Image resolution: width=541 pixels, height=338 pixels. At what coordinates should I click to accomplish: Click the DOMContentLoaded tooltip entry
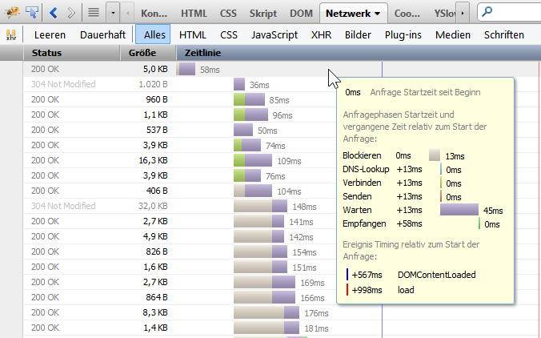click(436, 275)
